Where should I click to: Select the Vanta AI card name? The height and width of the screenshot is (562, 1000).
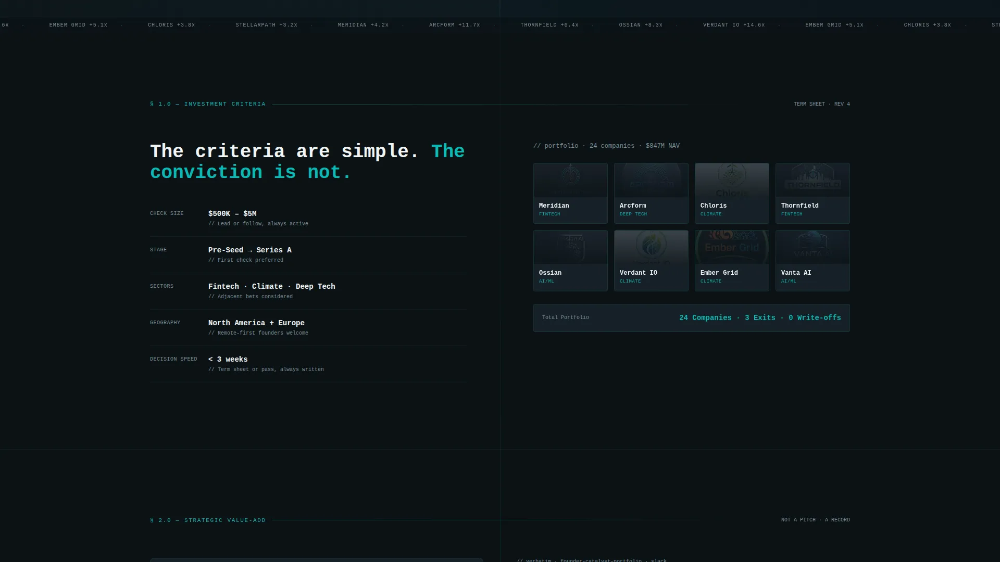(x=796, y=273)
